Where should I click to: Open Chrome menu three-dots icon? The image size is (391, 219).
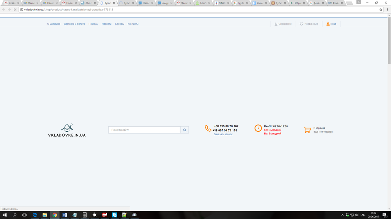click(387, 9)
